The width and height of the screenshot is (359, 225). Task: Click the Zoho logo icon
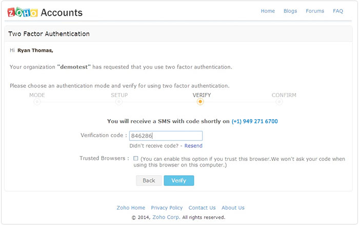tap(23, 12)
